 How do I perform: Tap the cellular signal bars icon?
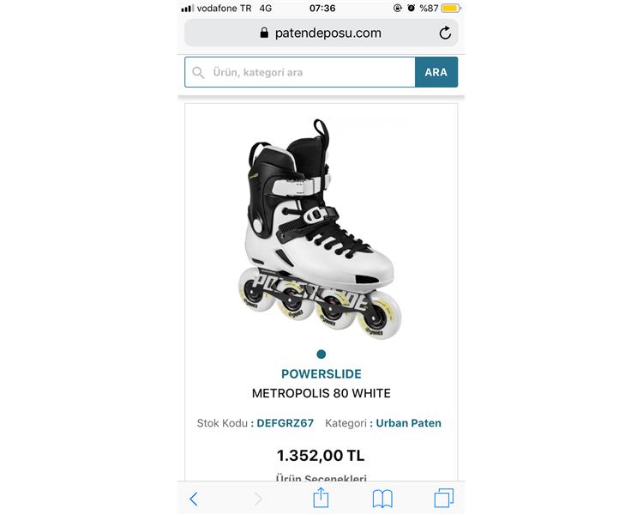(x=187, y=8)
